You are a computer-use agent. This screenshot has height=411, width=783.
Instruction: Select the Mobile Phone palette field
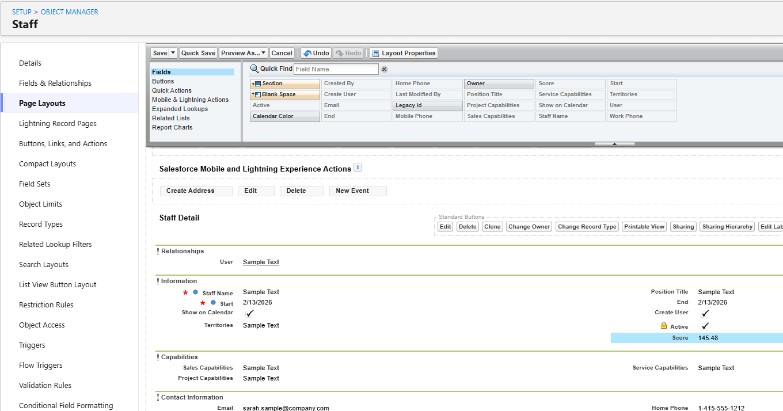428,117
